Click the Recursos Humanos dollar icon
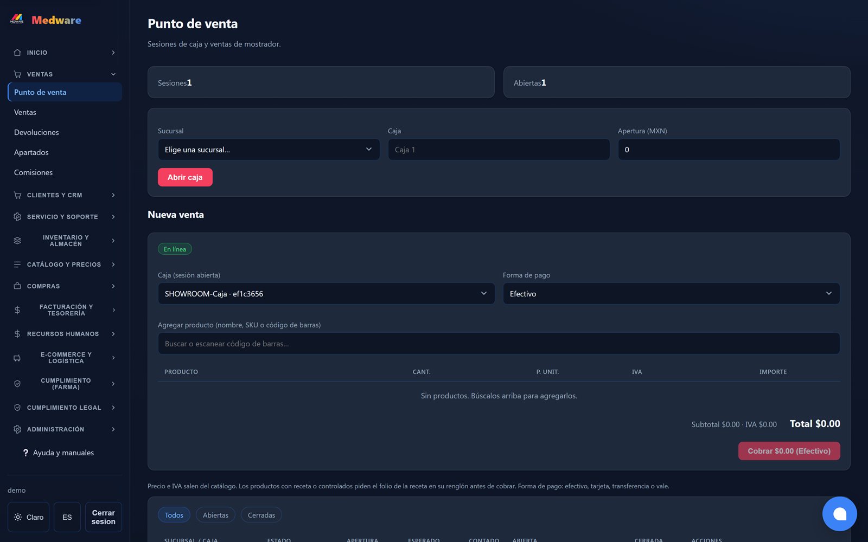 click(x=17, y=334)
